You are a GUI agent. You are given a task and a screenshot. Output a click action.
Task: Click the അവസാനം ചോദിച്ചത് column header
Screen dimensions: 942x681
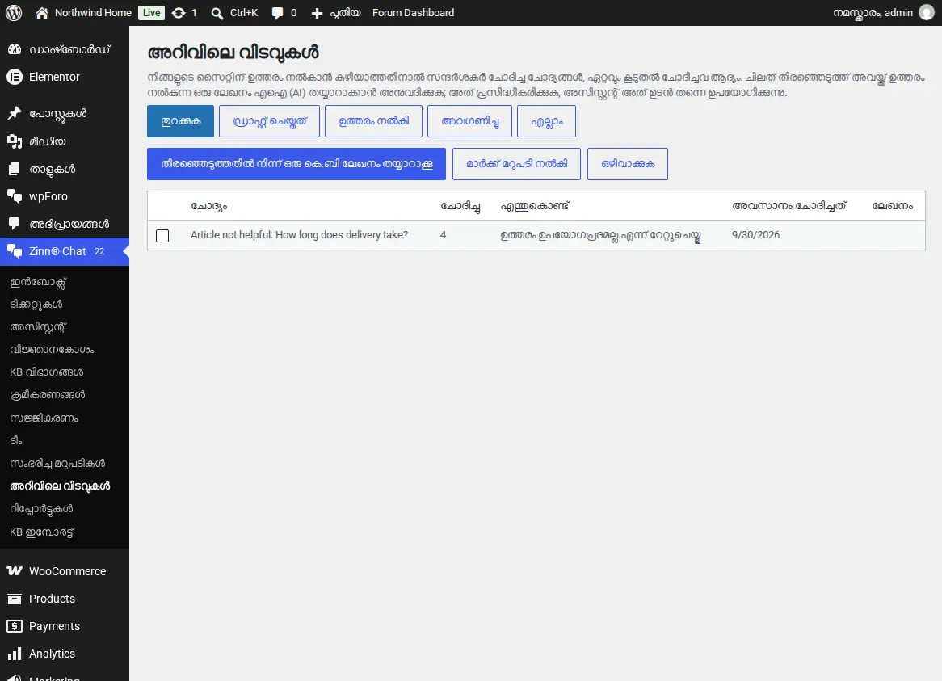point(789,206)
